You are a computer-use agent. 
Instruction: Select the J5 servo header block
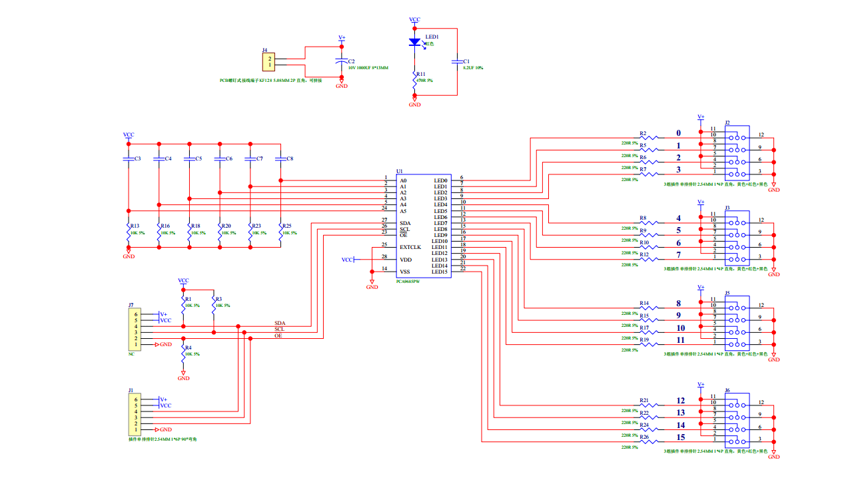tap(737, 323)
